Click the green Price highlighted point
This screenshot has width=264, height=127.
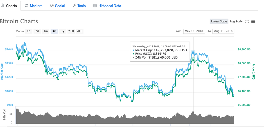click(193, 59)
